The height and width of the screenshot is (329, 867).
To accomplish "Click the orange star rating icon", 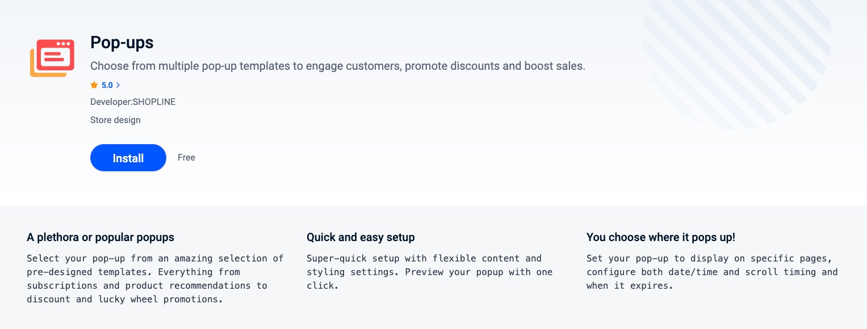I will pyautogui.click(x=94, y=85).
